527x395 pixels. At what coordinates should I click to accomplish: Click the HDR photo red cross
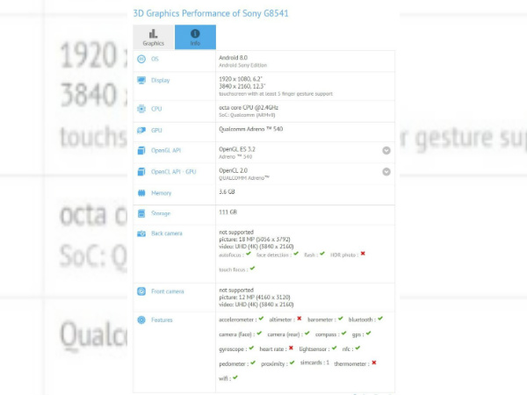(363, 254)
